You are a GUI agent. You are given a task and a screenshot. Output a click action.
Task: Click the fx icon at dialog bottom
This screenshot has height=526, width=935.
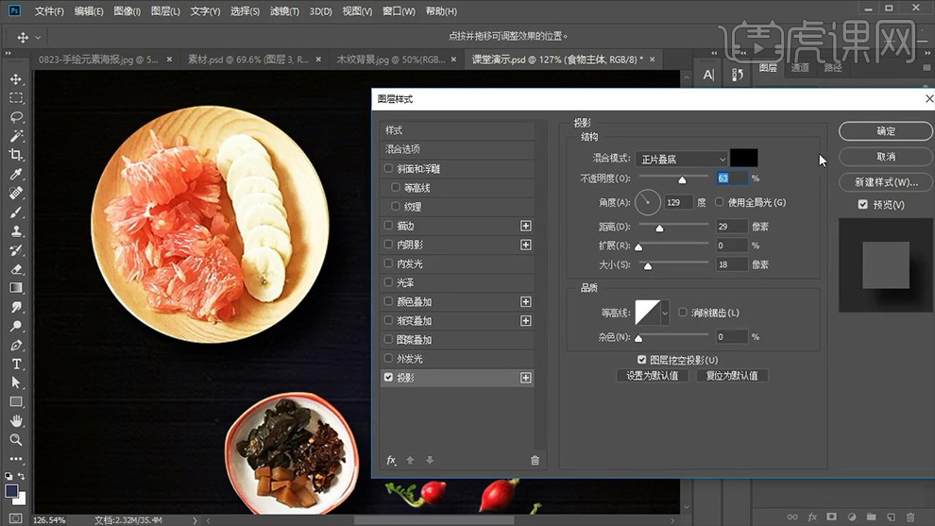(x=391, y=460)
